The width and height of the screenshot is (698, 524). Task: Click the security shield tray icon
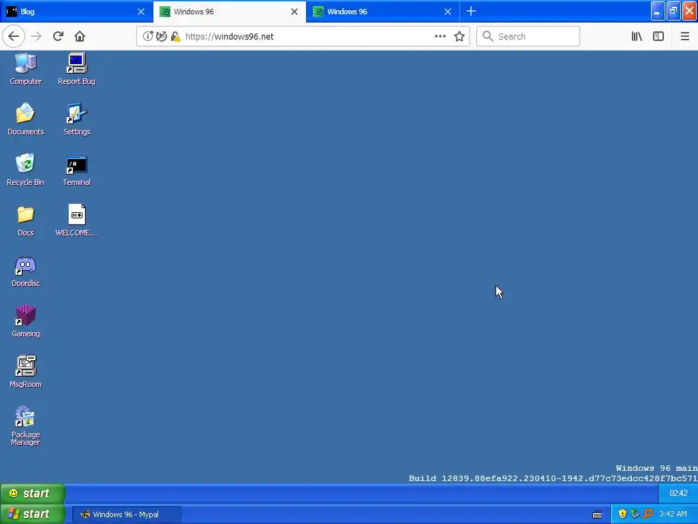pos(622,514)
